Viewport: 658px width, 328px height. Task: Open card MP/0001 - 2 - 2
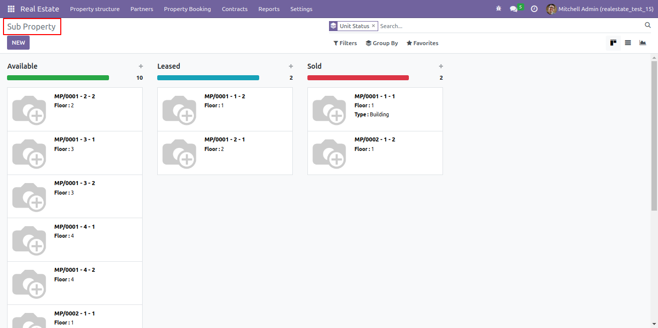point(75,109)
